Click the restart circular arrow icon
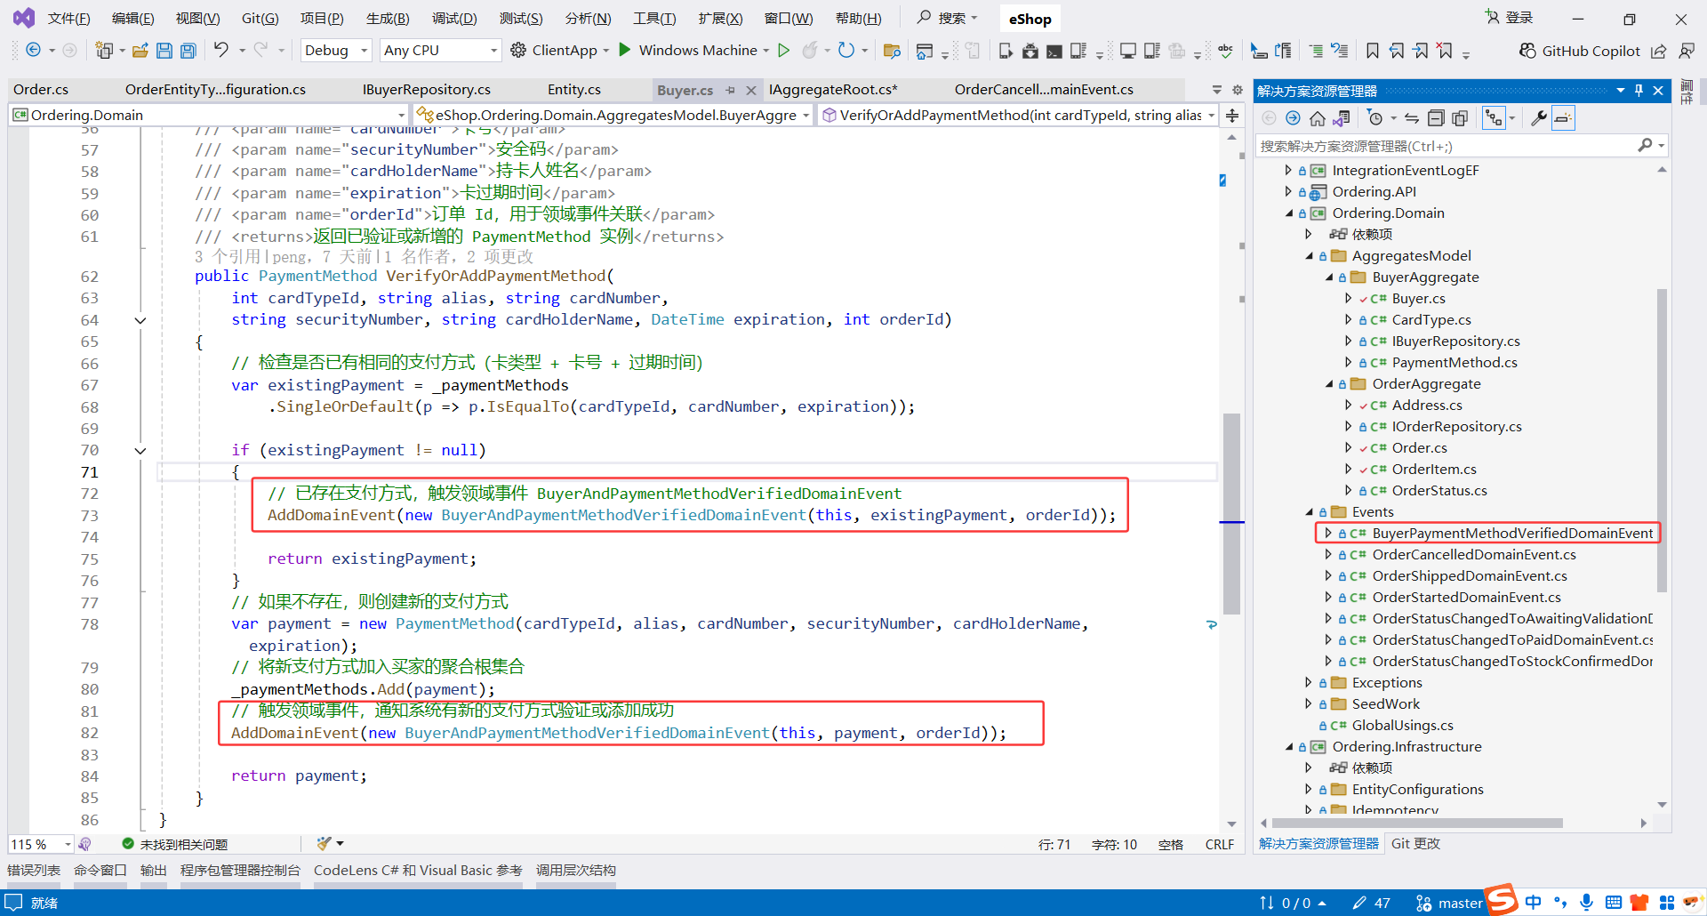The height and width of the screenshot is (916, 1707). pyautogui.click(x=846, y=50)
